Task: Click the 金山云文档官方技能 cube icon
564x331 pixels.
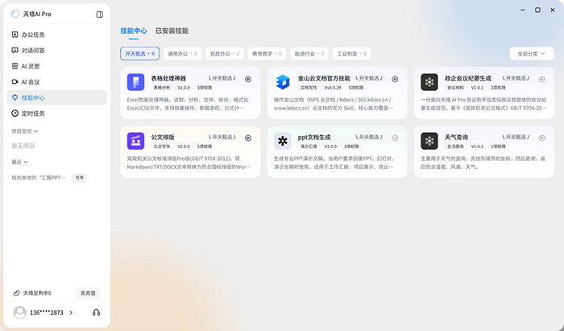Action: (x=282, y=82)
